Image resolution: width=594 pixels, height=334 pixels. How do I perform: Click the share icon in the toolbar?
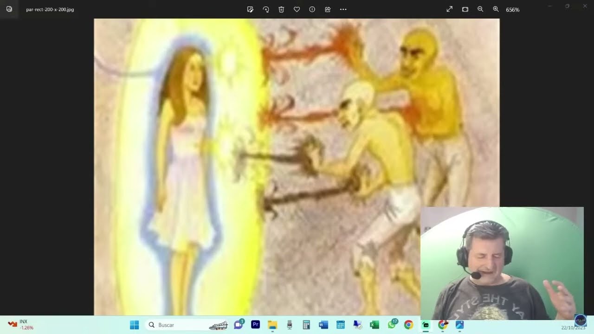[328, 9]
